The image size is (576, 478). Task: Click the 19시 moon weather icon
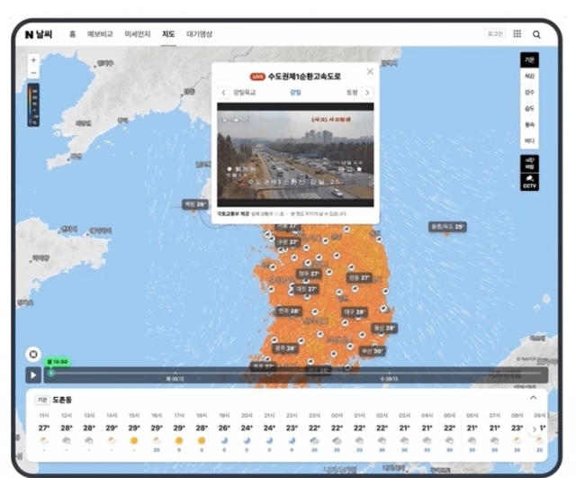224,440
